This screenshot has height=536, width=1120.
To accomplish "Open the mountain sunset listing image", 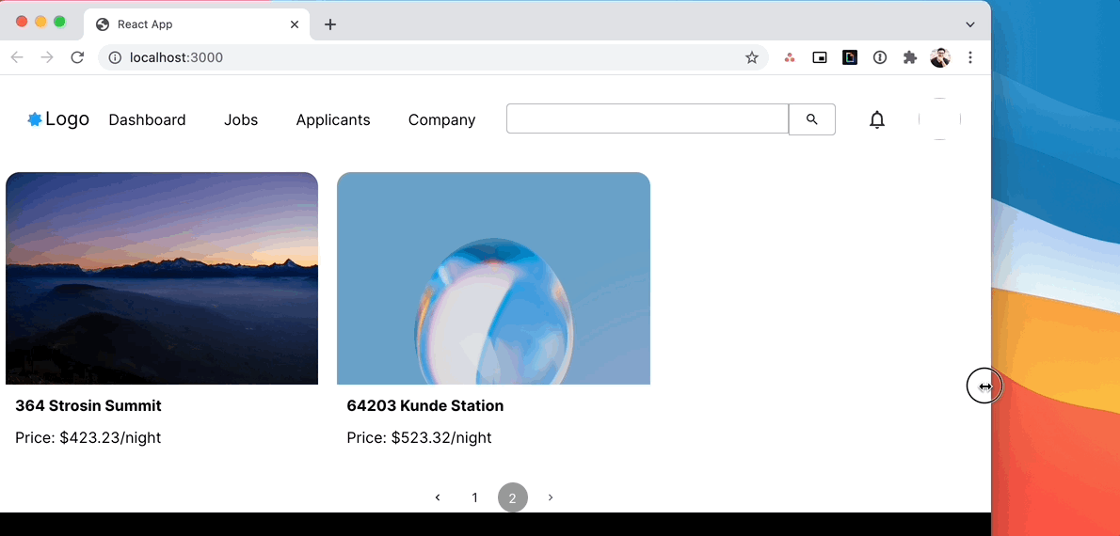I will tap(162, 278).
